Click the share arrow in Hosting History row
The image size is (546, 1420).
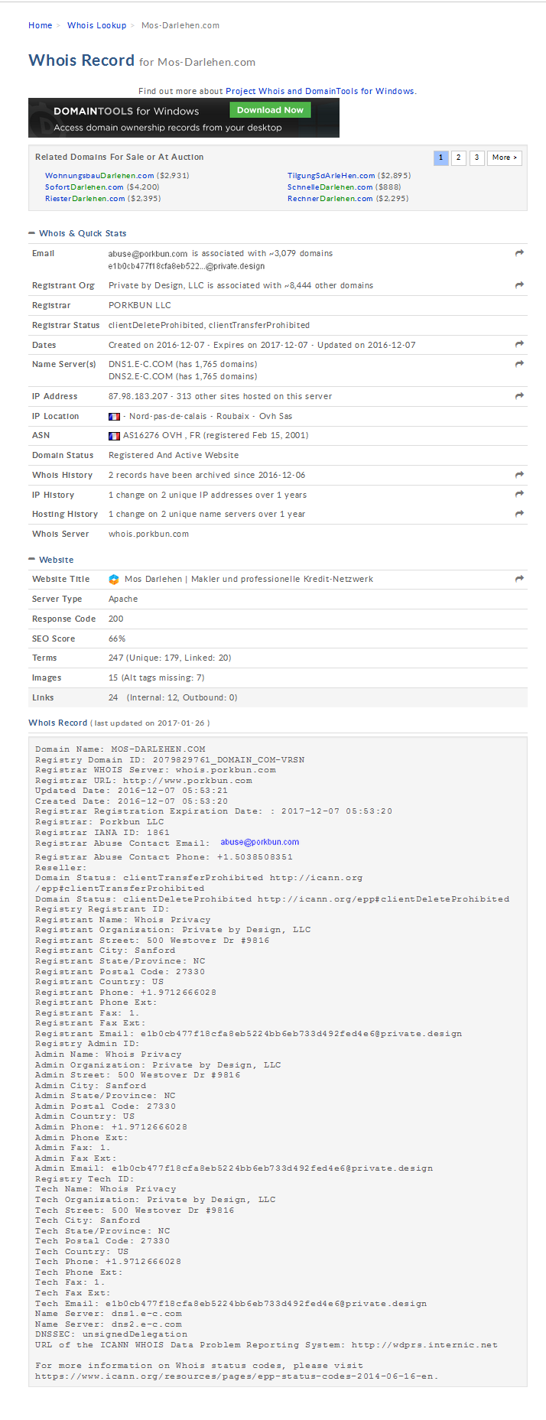tap(519, 514)
